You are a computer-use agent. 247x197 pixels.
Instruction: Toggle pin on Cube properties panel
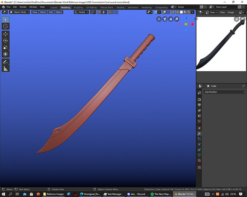point(243,86)
